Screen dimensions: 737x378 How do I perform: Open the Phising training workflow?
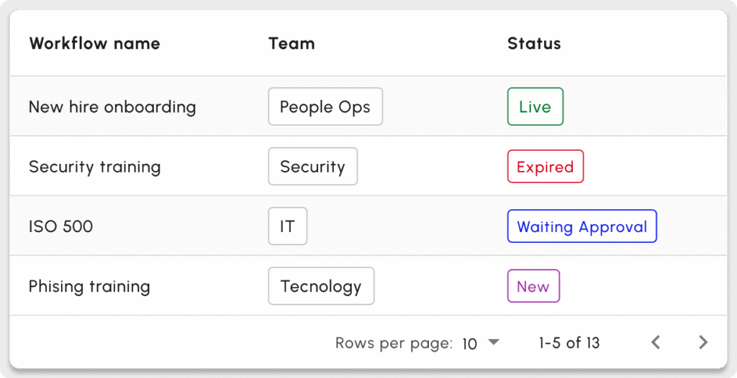point(89,286)
